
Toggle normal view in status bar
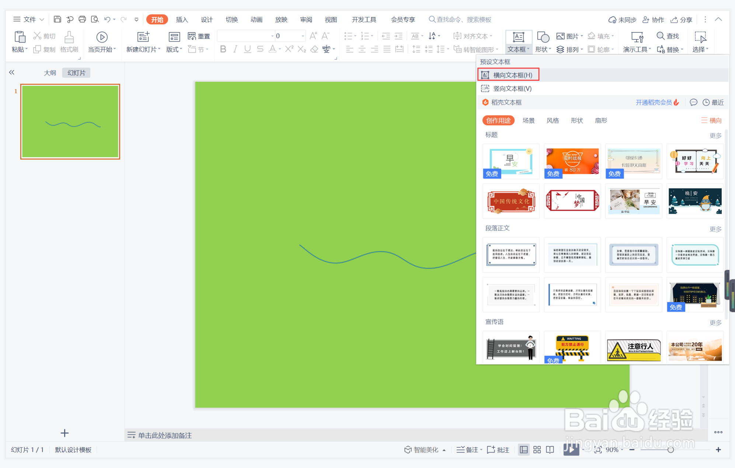point(523,450)
